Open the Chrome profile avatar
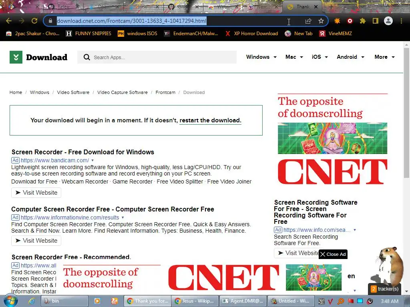 (388, 21)
